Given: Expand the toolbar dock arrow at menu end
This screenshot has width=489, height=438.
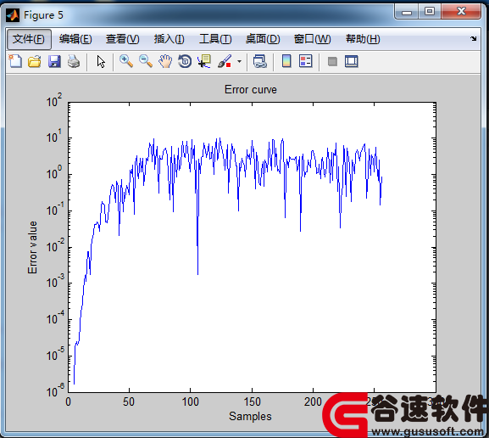Looking at the screenshot, I should pos(474,38).
